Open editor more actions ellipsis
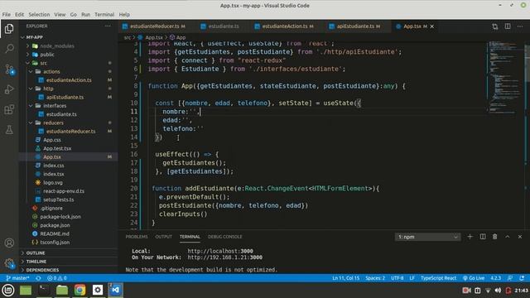 (x=520, y=26)
